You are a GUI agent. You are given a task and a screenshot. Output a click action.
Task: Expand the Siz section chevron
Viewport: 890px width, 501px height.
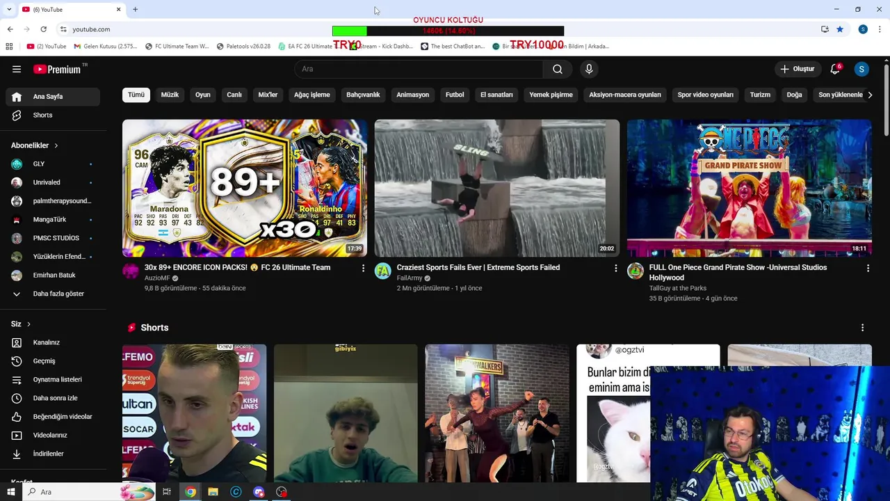tap(29, 324)
